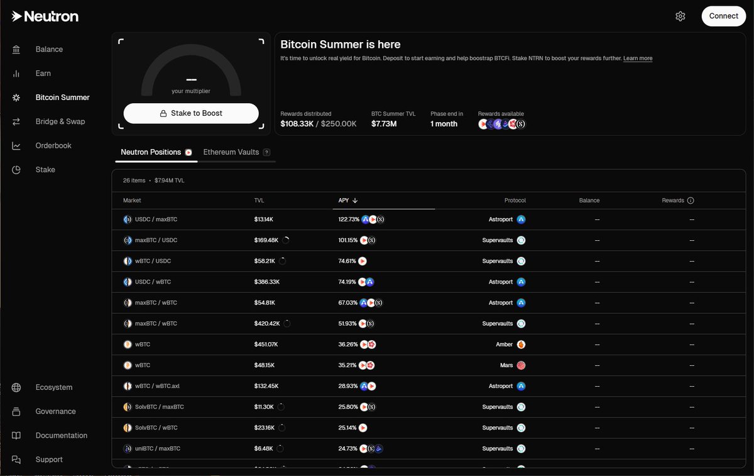Open the Ecosystem link
754x476 pixels.
pos(53,387)
